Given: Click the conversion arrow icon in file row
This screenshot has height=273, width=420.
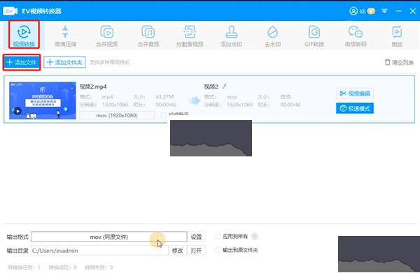Looking at the screenshot, I should click(x=194, y=101).
